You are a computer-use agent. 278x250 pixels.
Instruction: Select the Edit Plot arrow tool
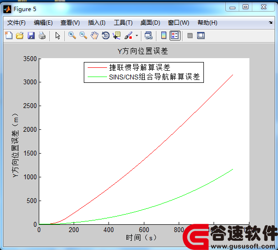[x=58, y=36]
